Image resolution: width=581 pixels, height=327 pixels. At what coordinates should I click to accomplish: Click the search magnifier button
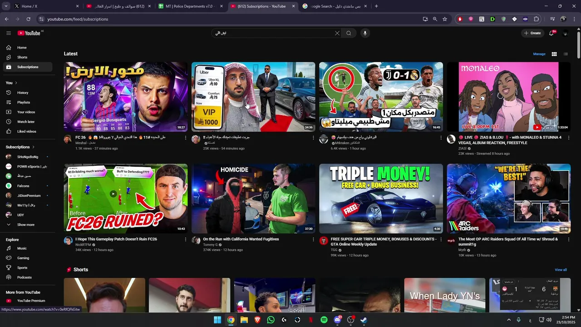click(x=349, y=33)
